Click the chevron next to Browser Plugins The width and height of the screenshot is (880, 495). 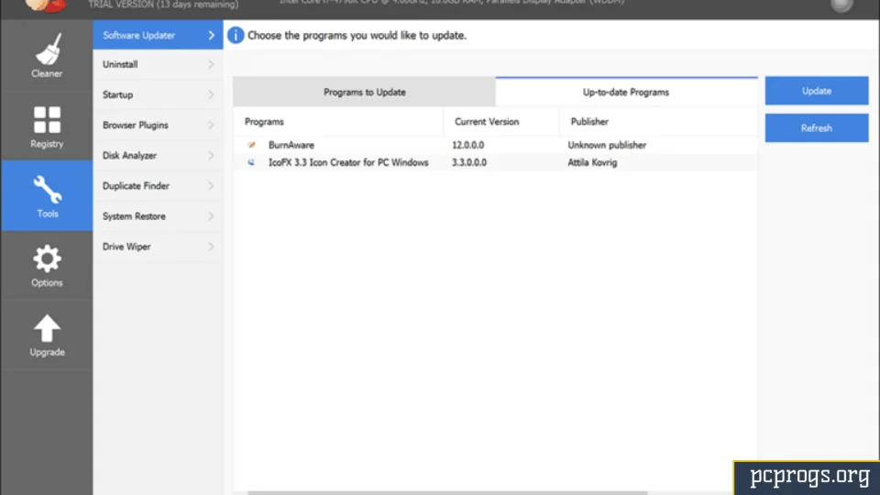[212, 126]
